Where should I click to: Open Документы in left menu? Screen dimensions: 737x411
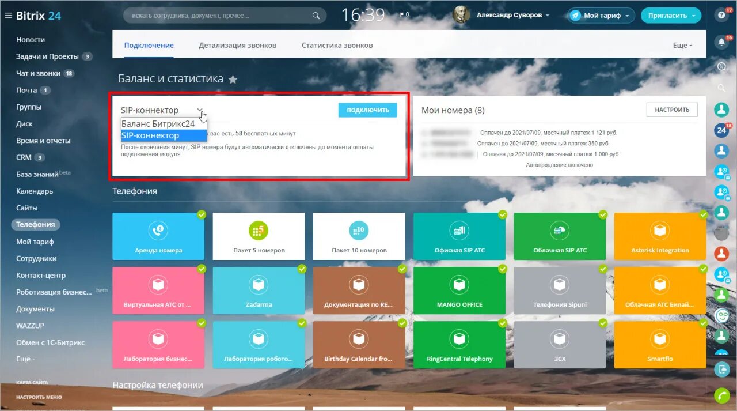[35, 309]
